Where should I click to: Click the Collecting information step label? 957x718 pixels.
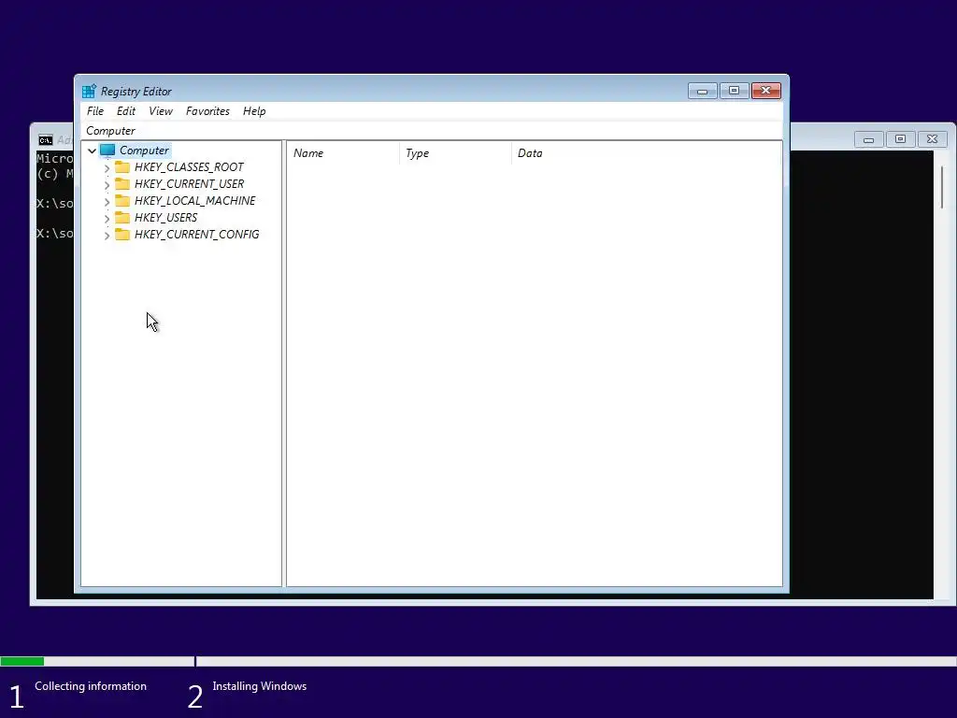91,686
